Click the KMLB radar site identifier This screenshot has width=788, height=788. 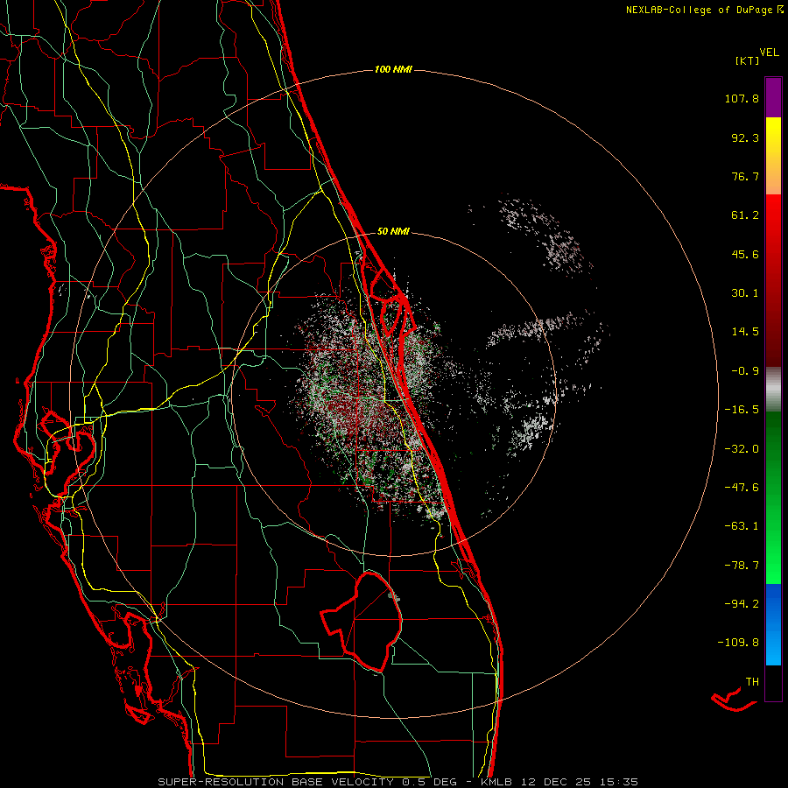497,782
